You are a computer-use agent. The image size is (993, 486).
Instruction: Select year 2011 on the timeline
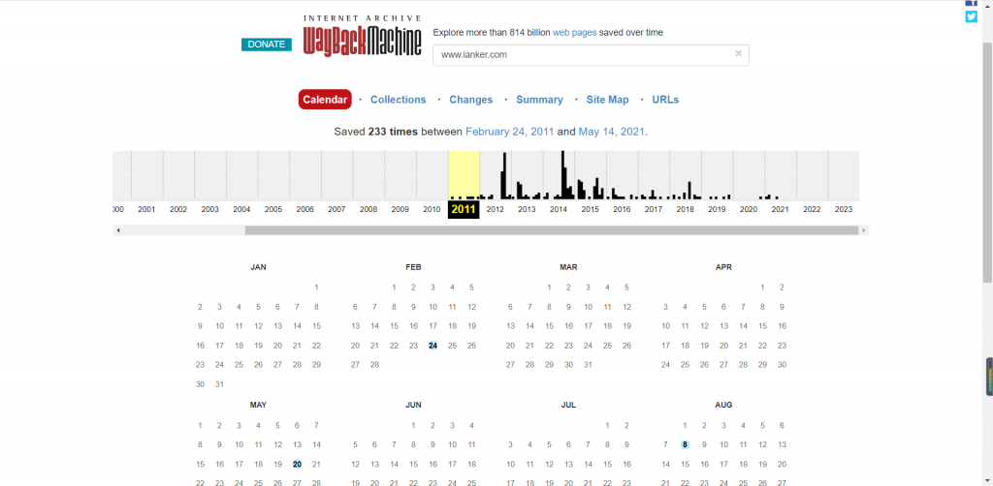pos(464,209)
